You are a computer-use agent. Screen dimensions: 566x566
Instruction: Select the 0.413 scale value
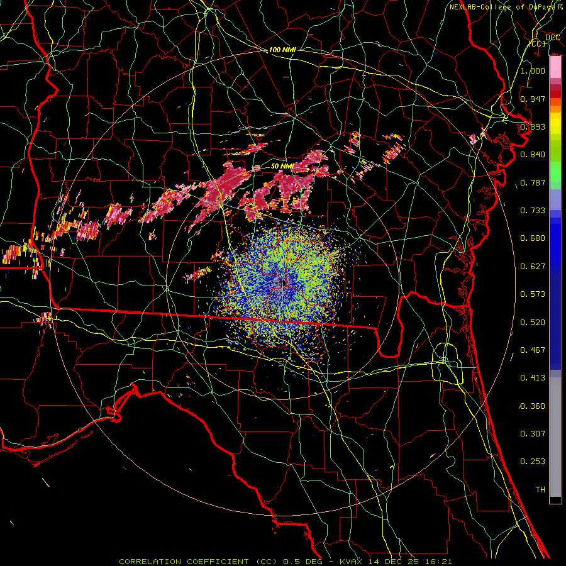click(533, 378)
